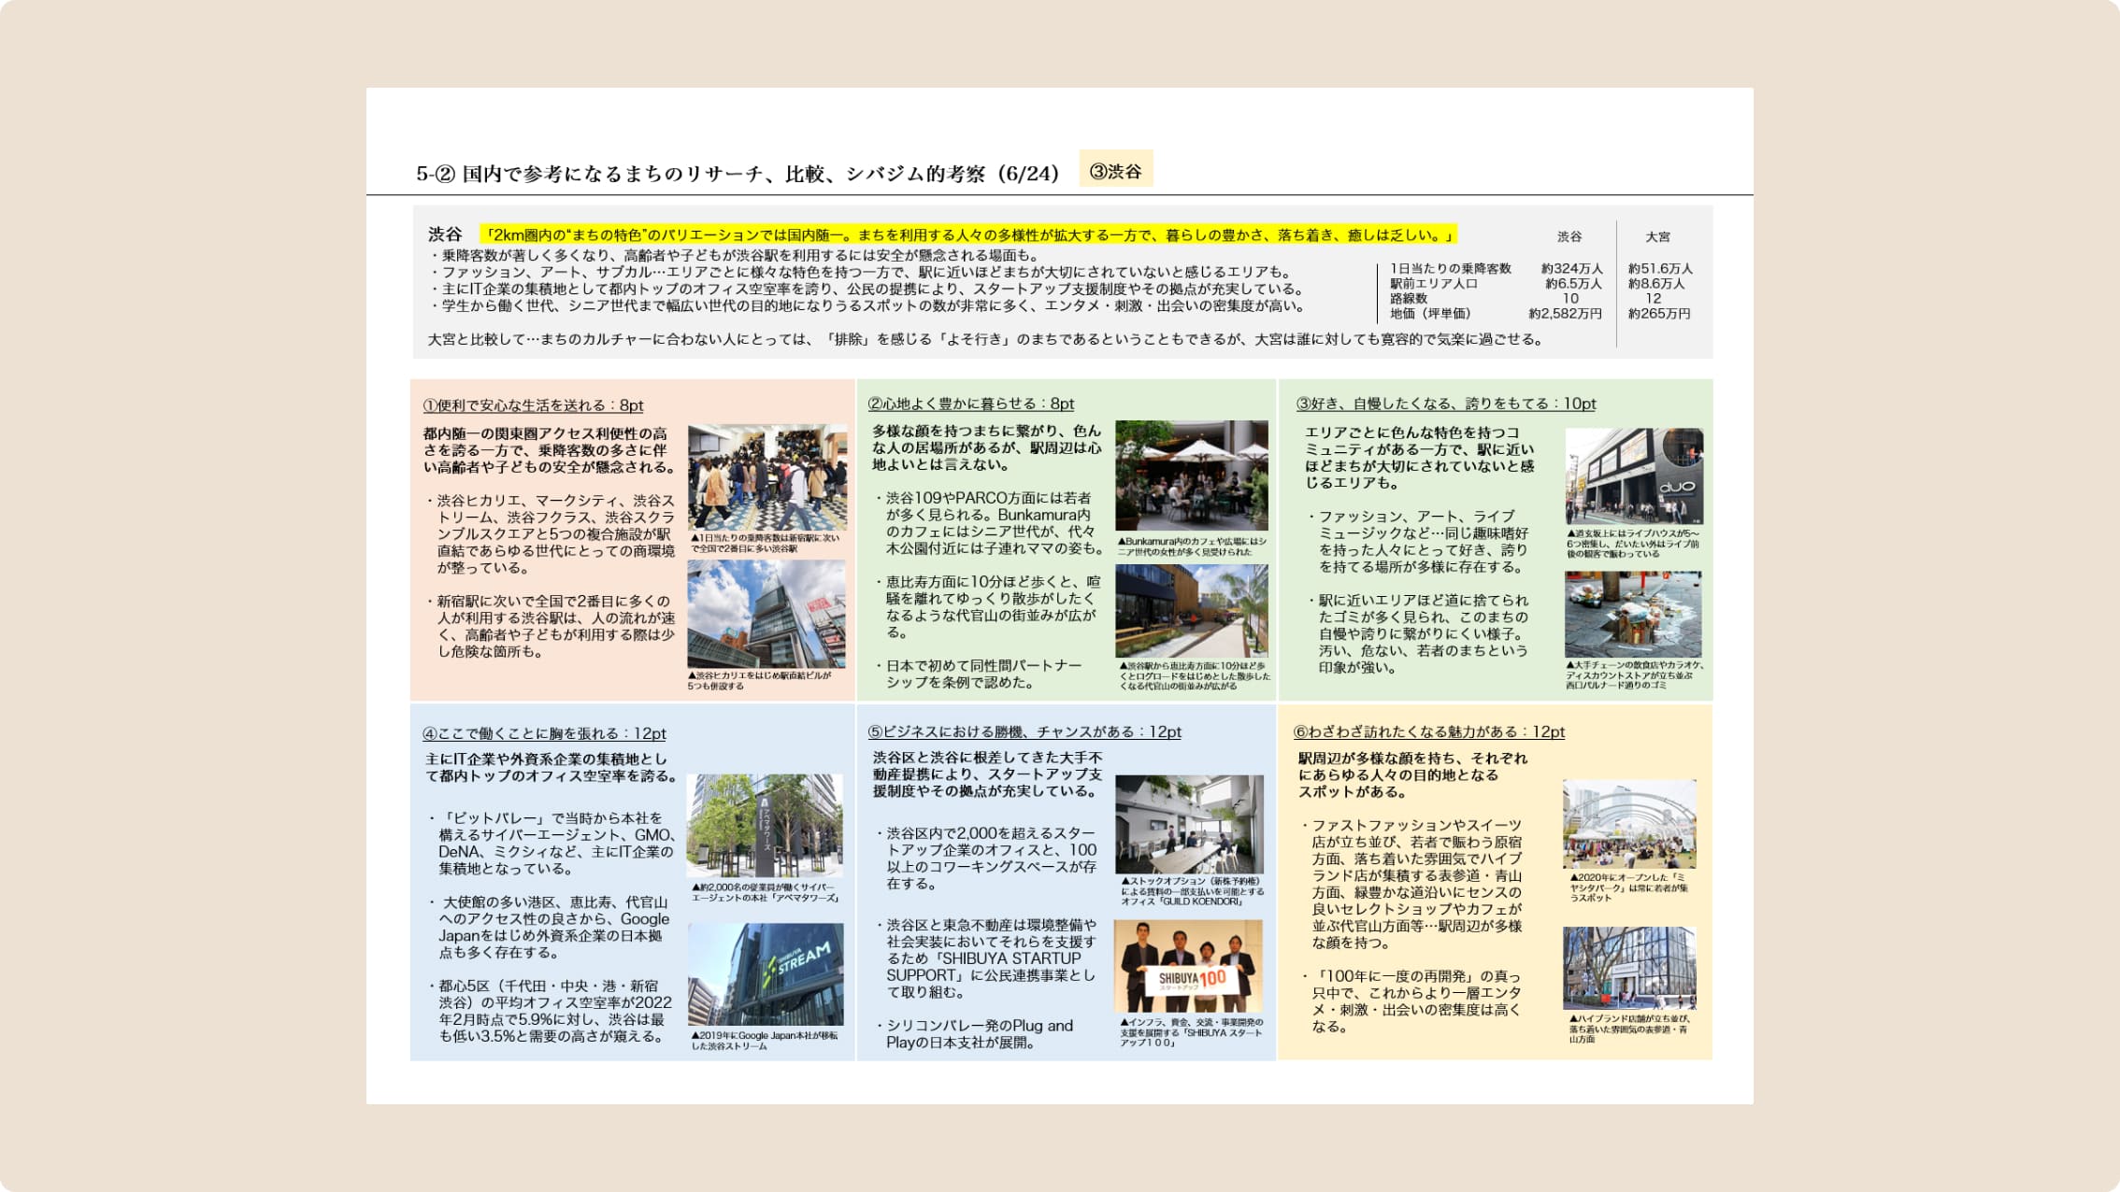The image size is (2120, 1192).
Task: Click the yellow highlighted Shibuya summary sentence
Action: coord(967,234)
